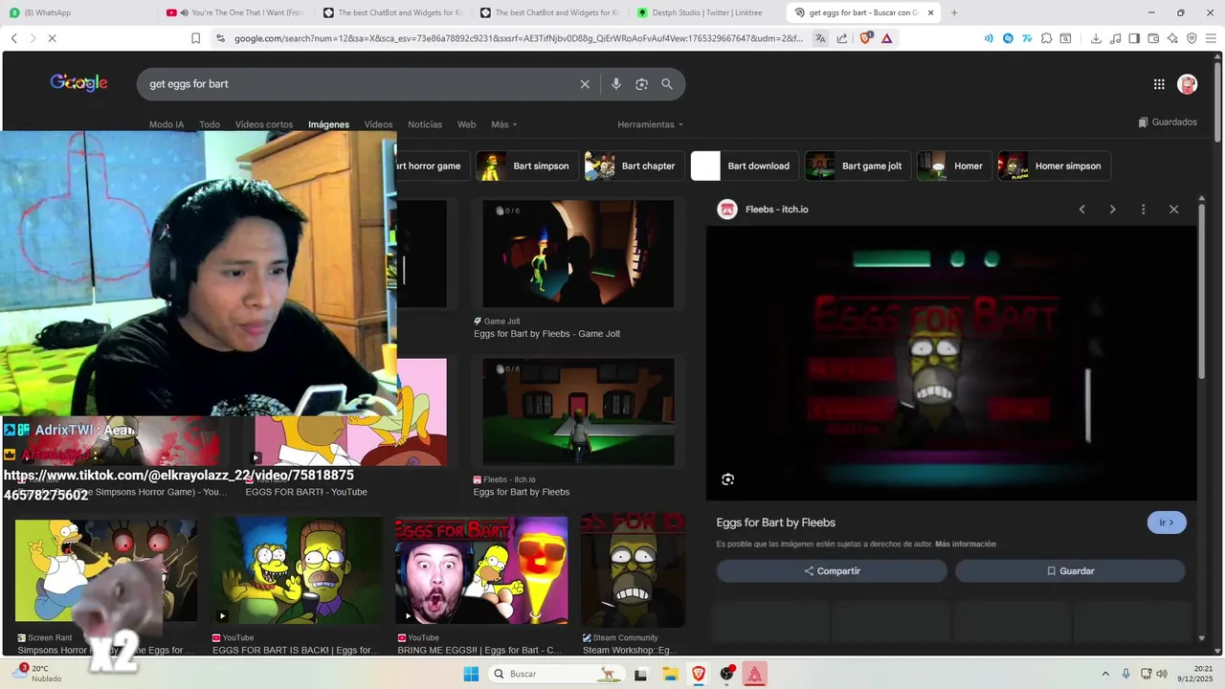Search inside image with Lens overlay icon
Screen dimensions: 1225x689
[727, 479]
